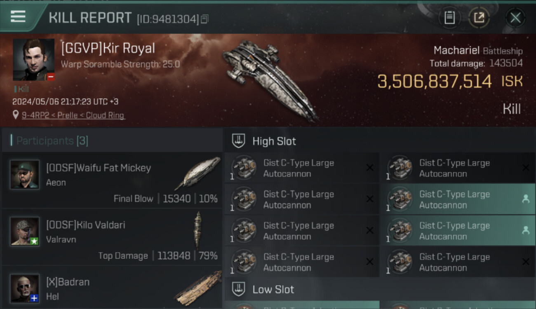The width and height of the screenshot is (536, 309).
Task: Open Kir Royal's character portrait
Action: (x=33, y=59)
